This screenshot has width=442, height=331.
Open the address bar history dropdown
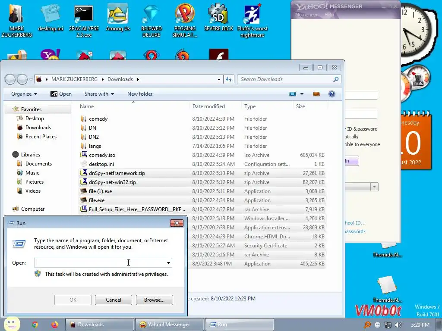click(x=219, y=79)
